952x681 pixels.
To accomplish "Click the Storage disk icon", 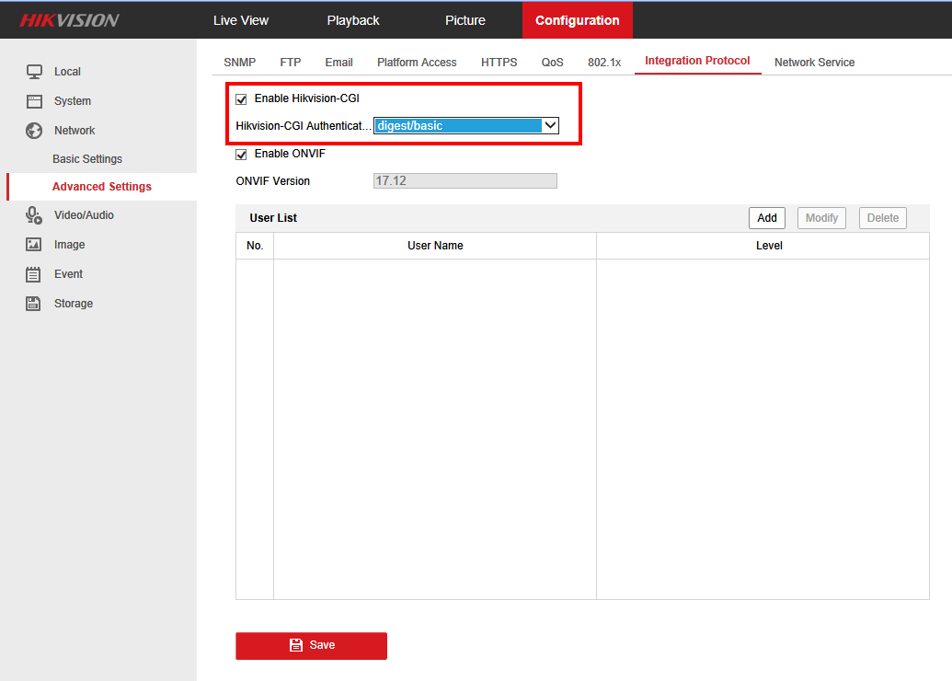I will coord(35,303).
